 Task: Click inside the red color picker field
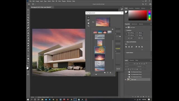click(138, 15)
